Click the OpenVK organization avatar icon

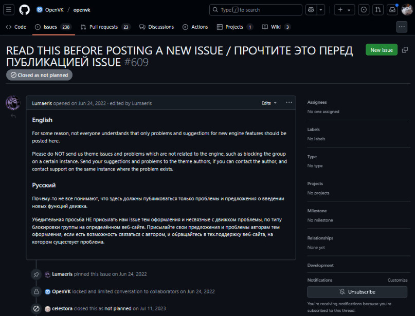point(40,10)
